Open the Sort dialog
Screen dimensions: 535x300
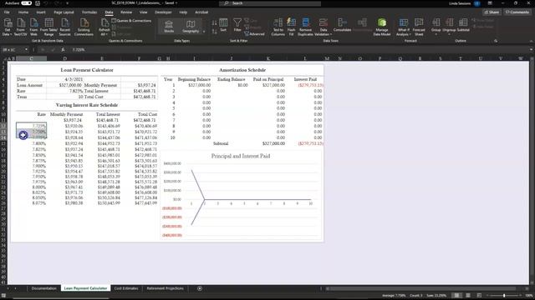[x=223, y=25]
